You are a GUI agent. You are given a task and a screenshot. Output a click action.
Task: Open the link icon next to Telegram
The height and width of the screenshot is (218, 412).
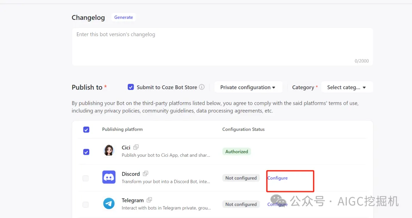[x=149, y=200]
